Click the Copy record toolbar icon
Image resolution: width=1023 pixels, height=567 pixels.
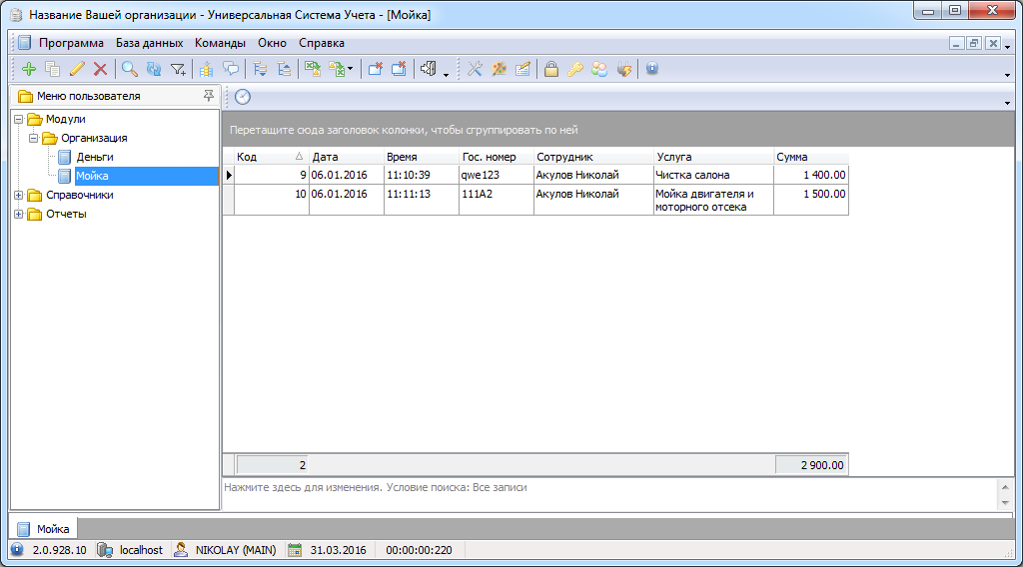pos(53,69)
